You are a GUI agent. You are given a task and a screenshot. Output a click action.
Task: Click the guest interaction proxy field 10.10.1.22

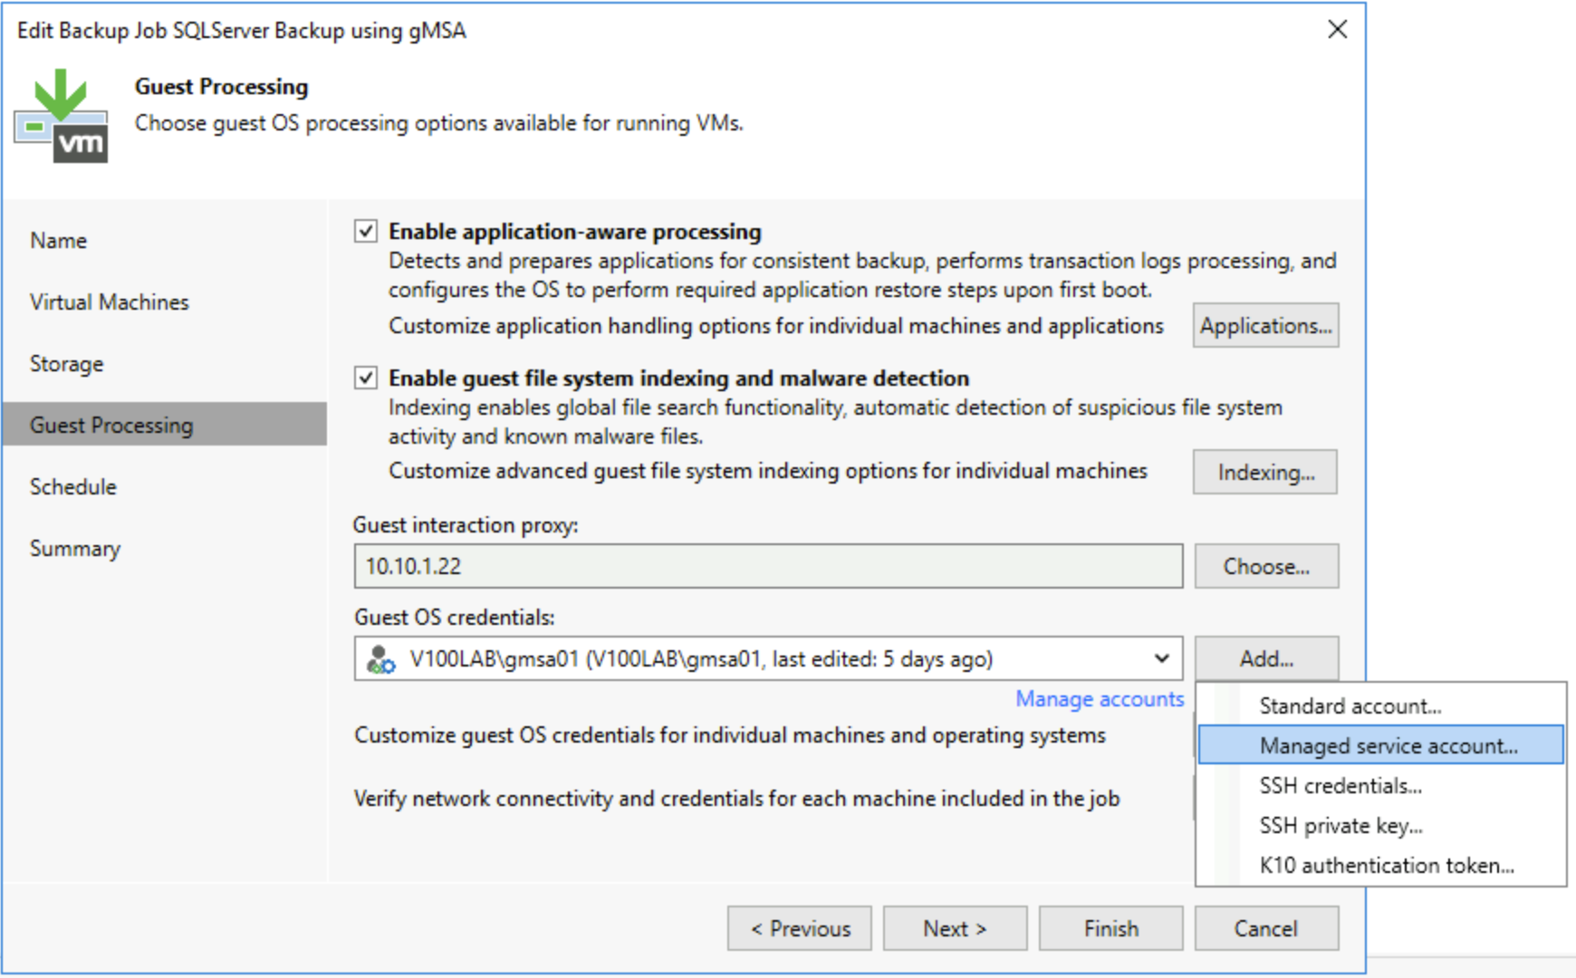coord(768,567)
